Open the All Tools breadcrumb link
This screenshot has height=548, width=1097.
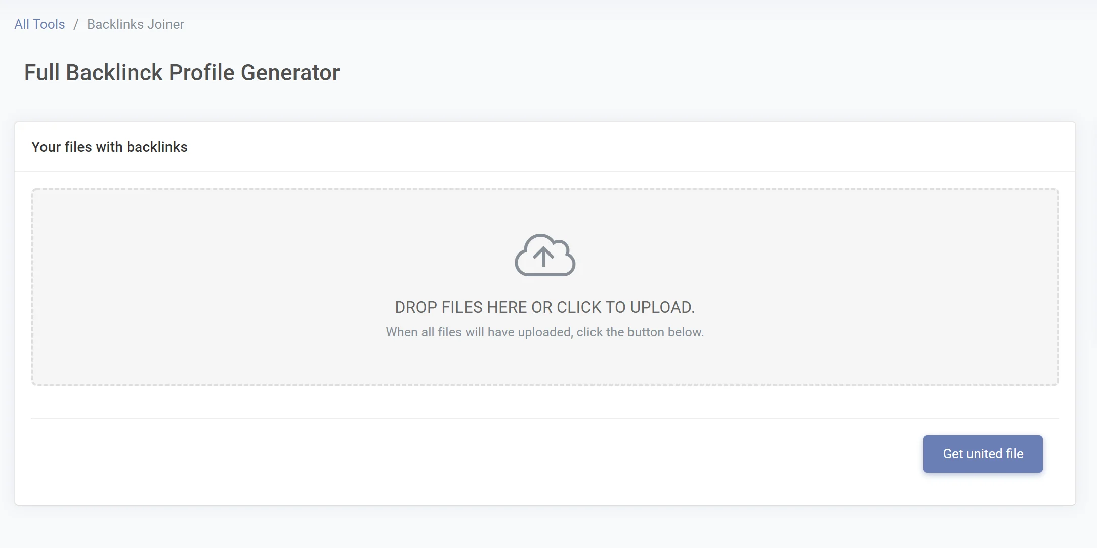tap(39, 24)
